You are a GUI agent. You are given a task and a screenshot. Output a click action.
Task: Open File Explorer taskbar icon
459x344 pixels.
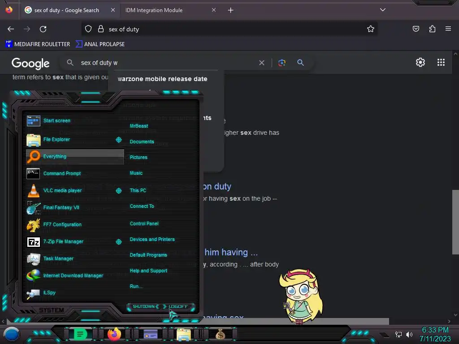[x=183, y=334]
